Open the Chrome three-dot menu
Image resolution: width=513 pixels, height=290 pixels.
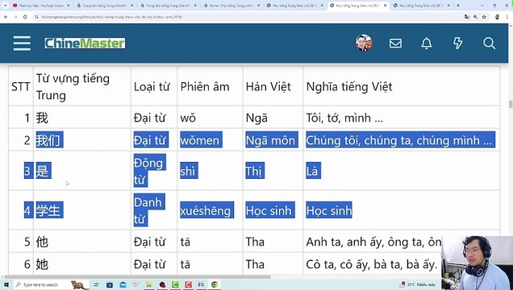click(507, 17)
